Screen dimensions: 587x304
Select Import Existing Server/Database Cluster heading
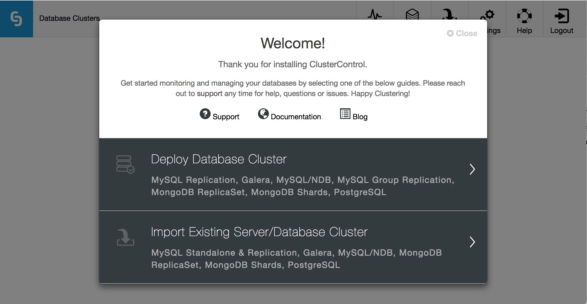259,232
